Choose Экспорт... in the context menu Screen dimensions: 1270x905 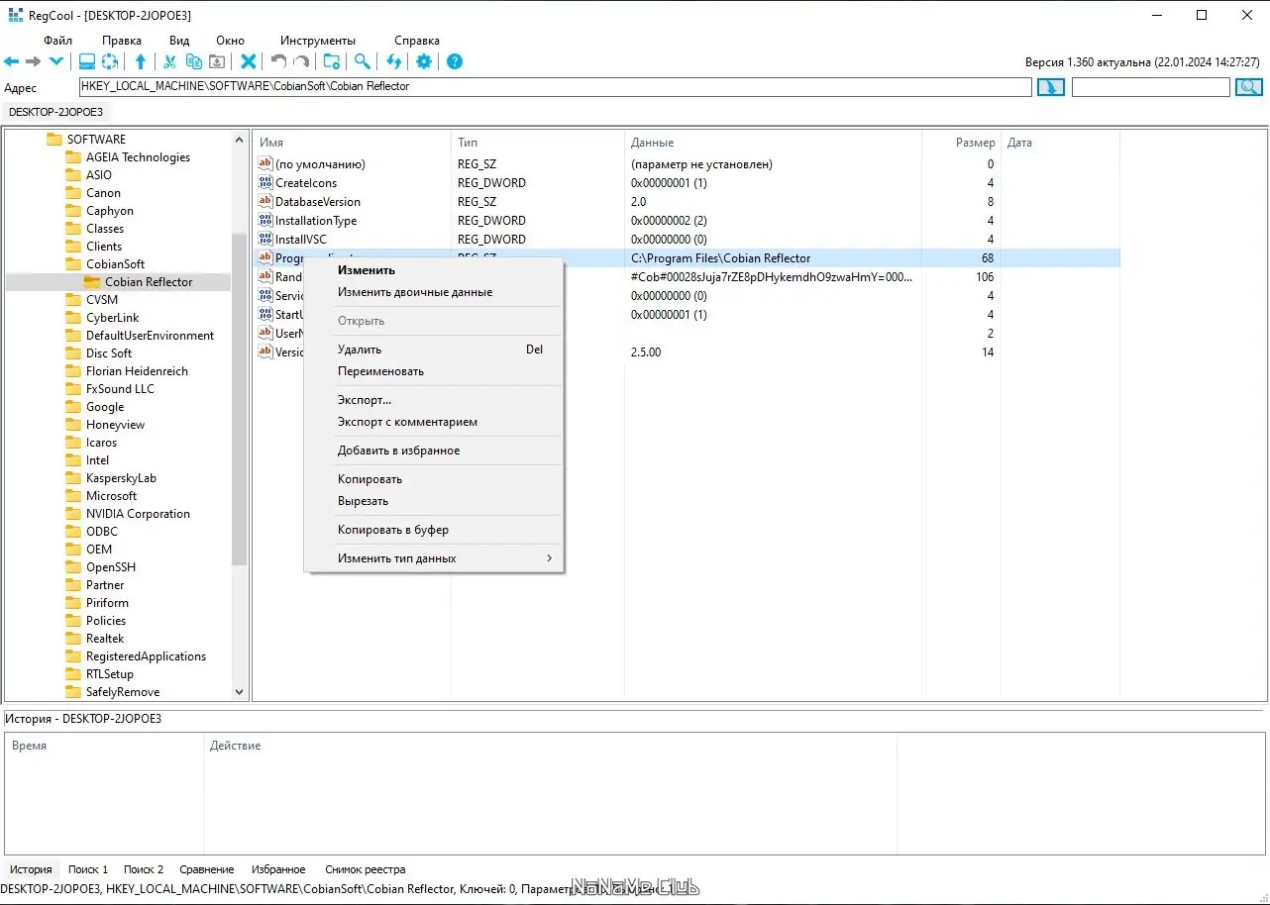coord(434,400)
